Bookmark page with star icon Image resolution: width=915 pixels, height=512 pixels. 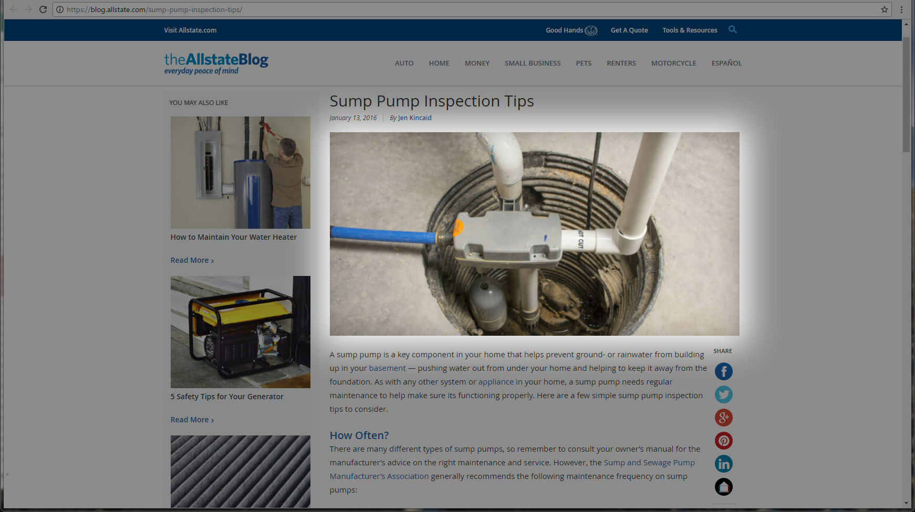pyautogui.click(x=885, y=9)
